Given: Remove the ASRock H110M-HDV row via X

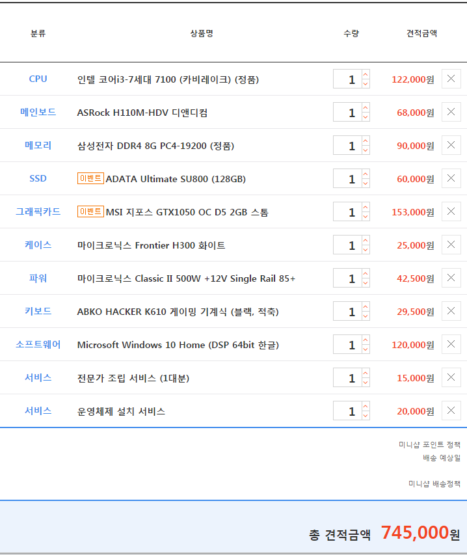Looking at the screenshot, I should (451, 112).
